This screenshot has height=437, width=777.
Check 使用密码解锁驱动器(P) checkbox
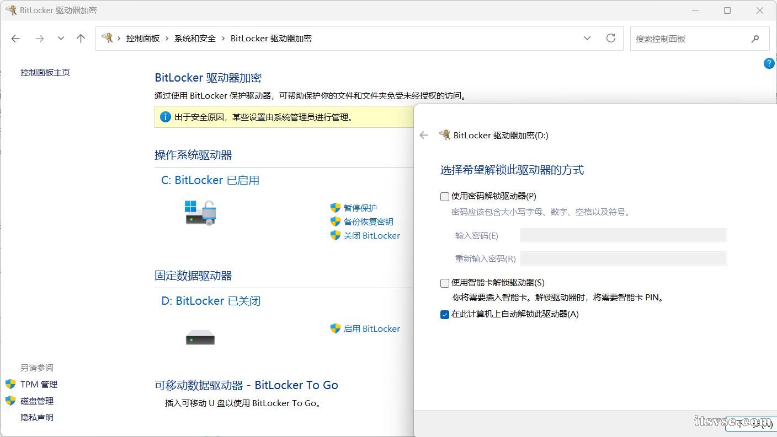tap(445, 196)
